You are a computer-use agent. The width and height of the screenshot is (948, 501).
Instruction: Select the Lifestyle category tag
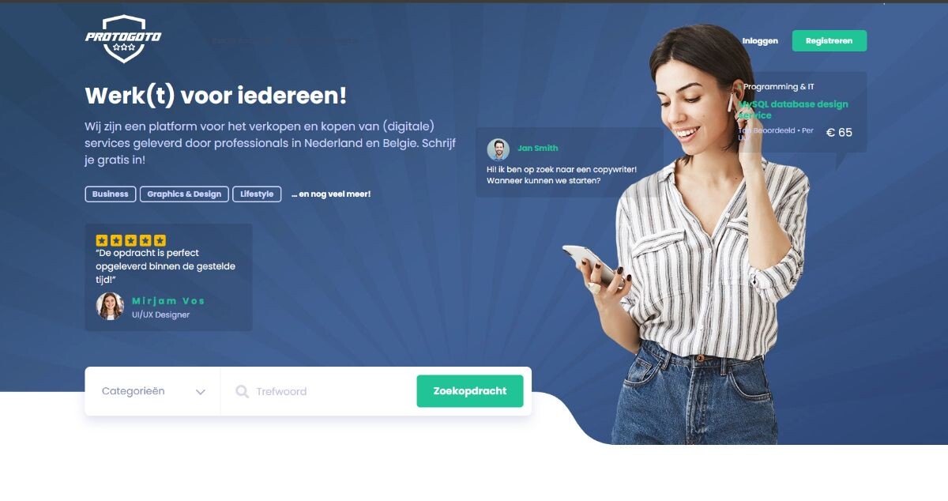(x=257, y=194)
